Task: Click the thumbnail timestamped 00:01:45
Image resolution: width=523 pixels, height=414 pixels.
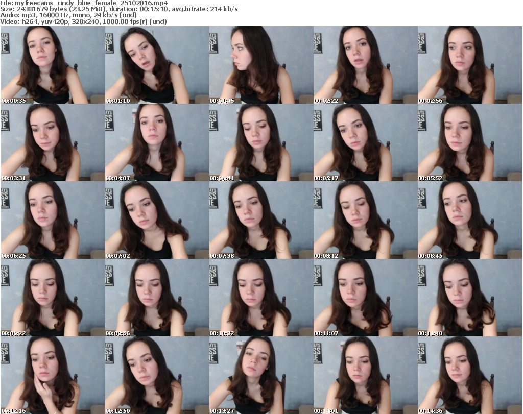Action: (261, 65)
